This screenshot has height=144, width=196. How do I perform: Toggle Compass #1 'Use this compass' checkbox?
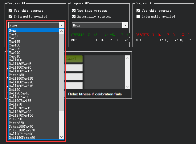pyautogui.click(x=10, y=11)
